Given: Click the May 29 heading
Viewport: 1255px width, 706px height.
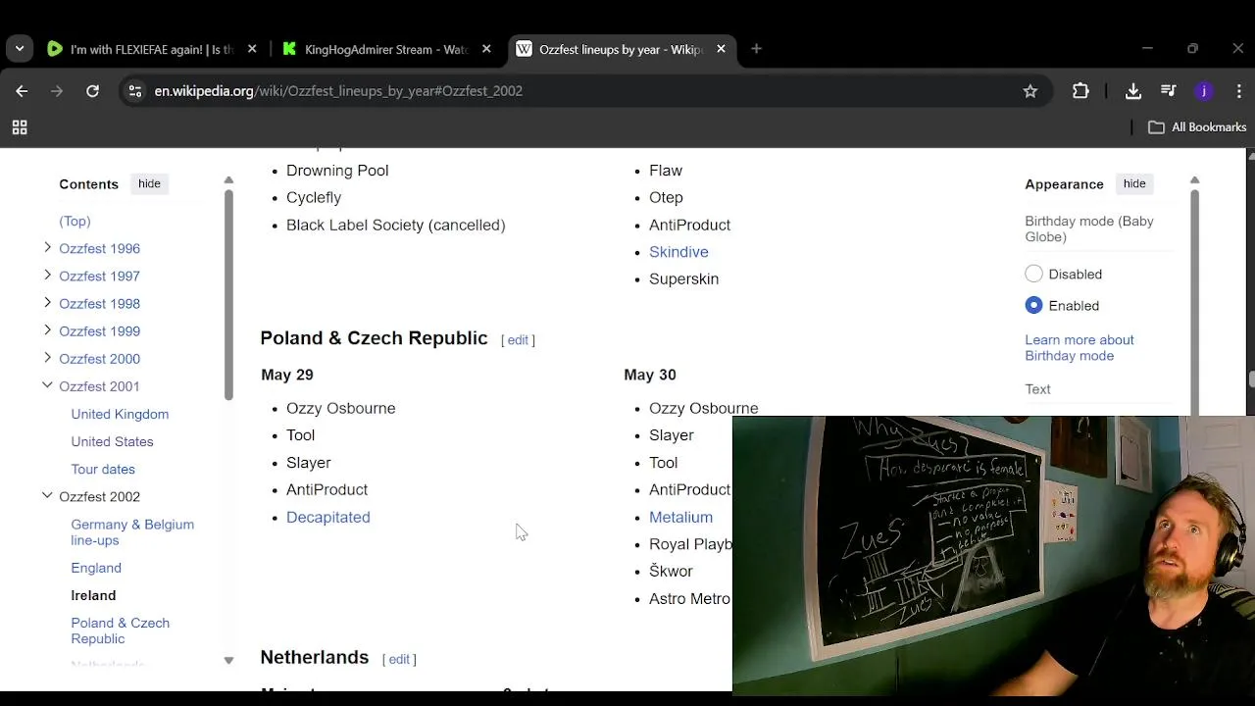Looking at the screenshot, I should pos(287,375).
